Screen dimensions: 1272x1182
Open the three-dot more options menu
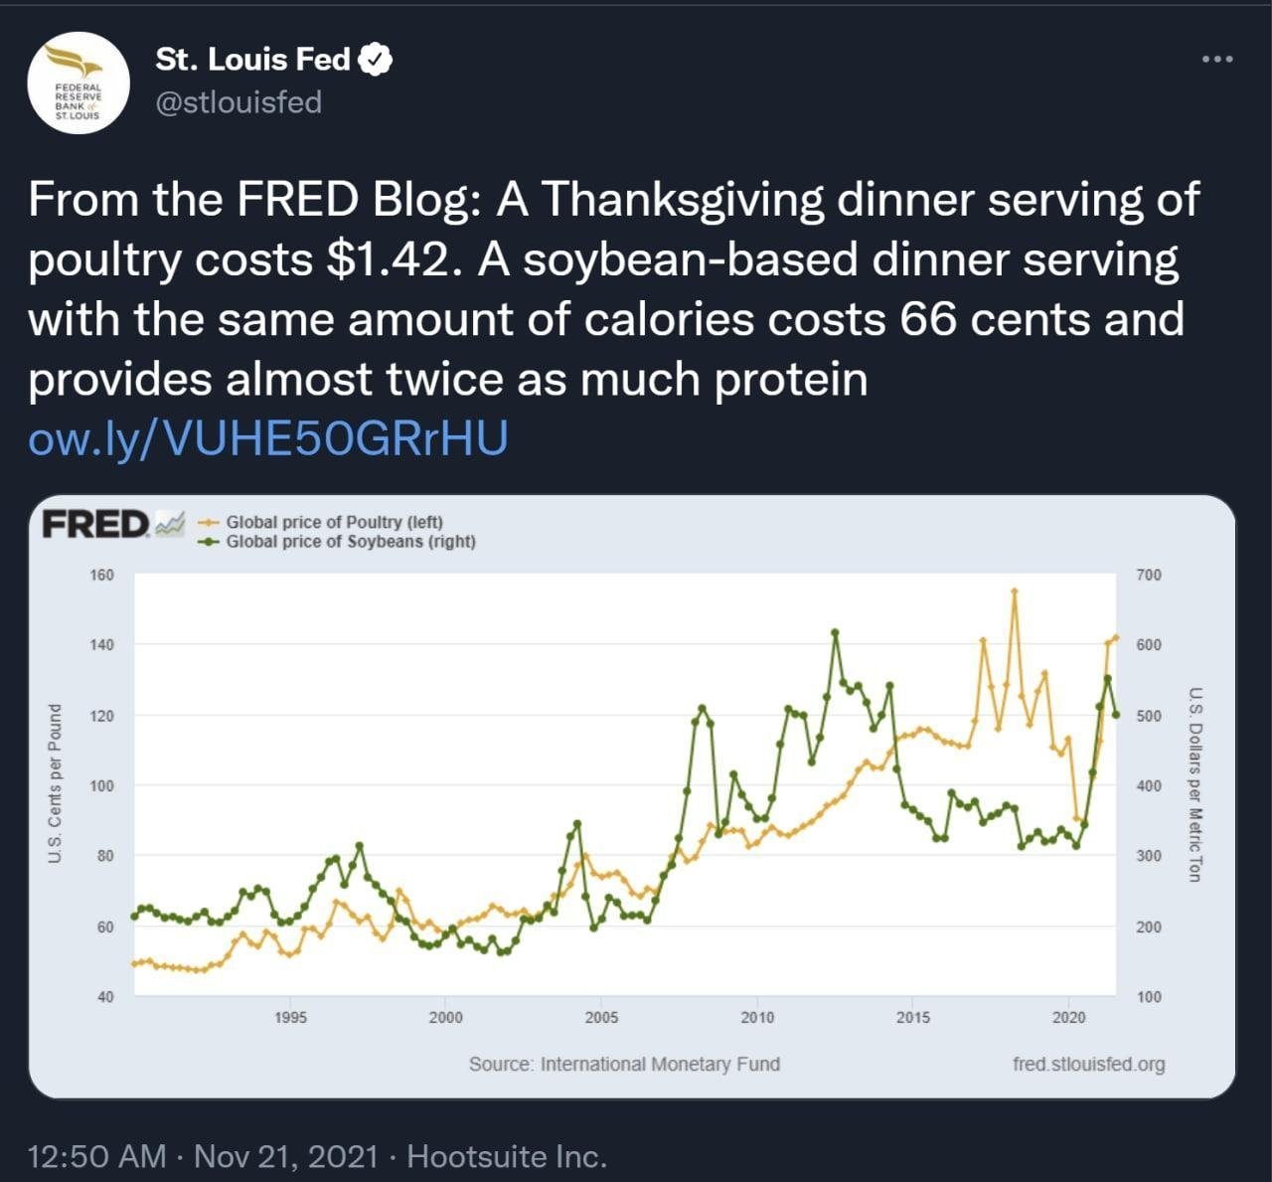coord(1216,60)
